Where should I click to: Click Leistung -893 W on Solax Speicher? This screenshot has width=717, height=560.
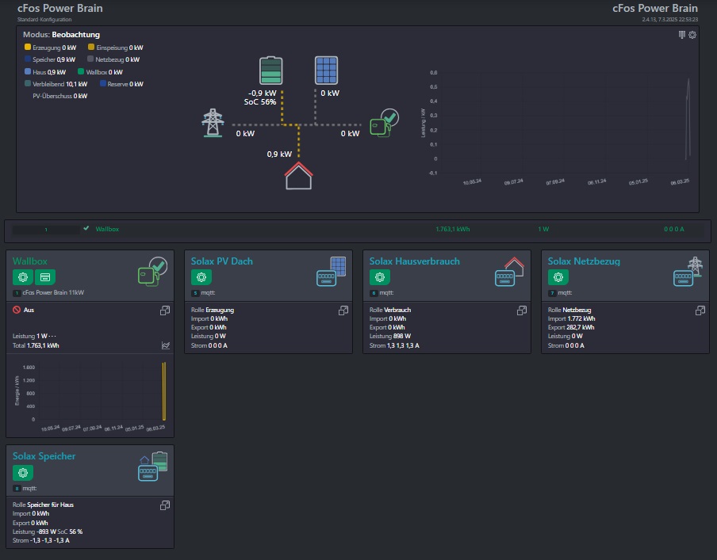tap(34, 531)
